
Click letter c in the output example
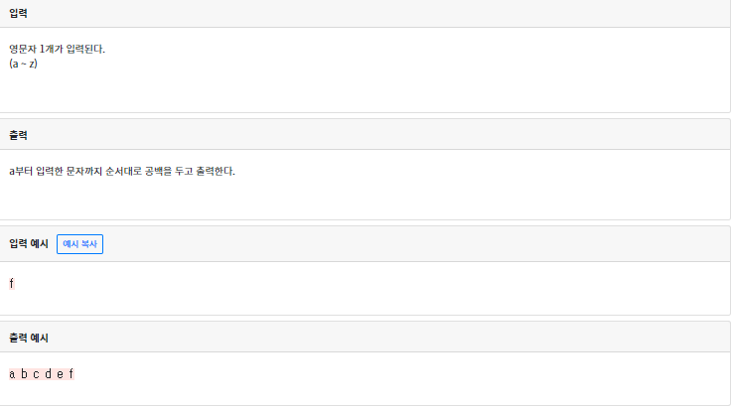tap(36, 374)
